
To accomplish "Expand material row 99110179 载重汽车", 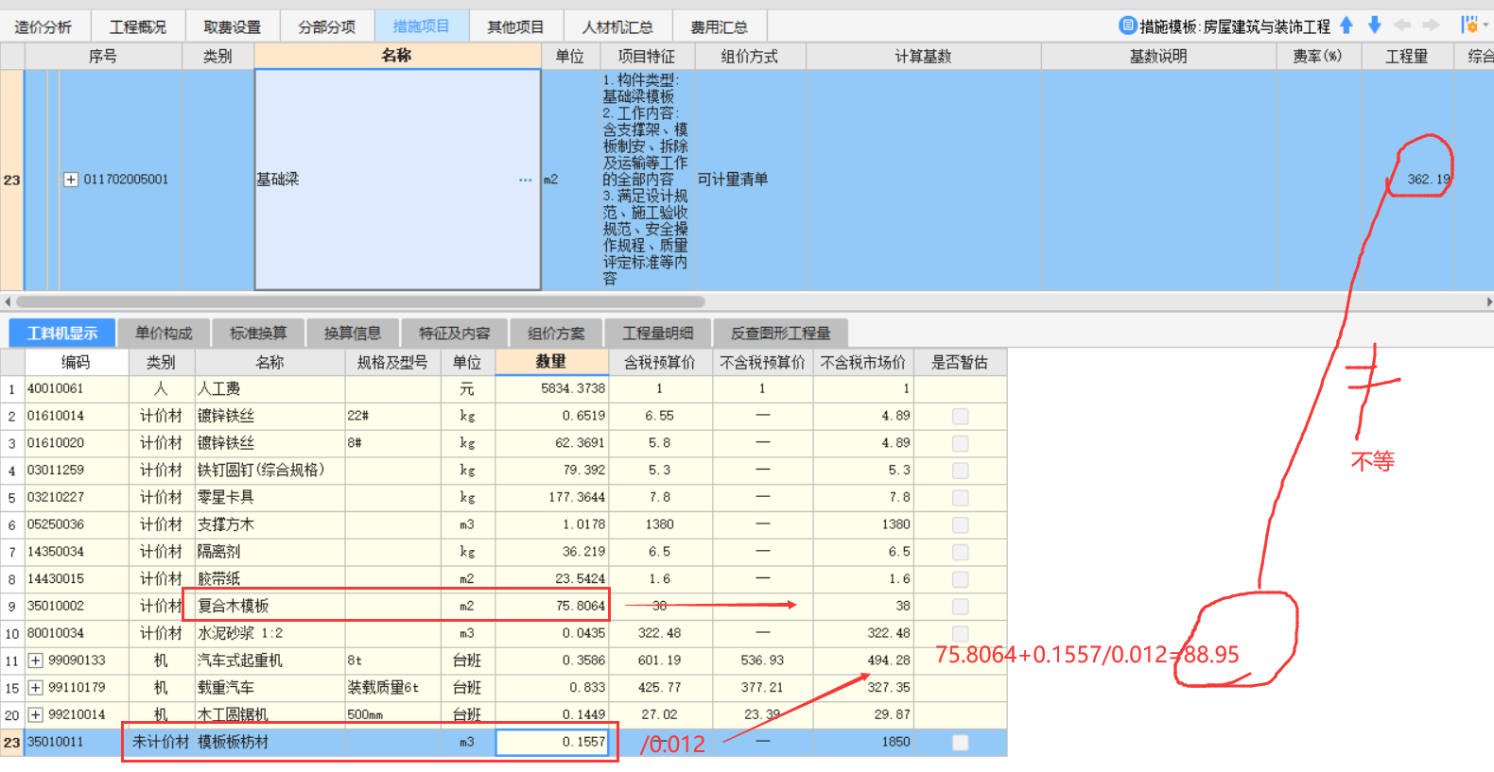I will [36, 688].
